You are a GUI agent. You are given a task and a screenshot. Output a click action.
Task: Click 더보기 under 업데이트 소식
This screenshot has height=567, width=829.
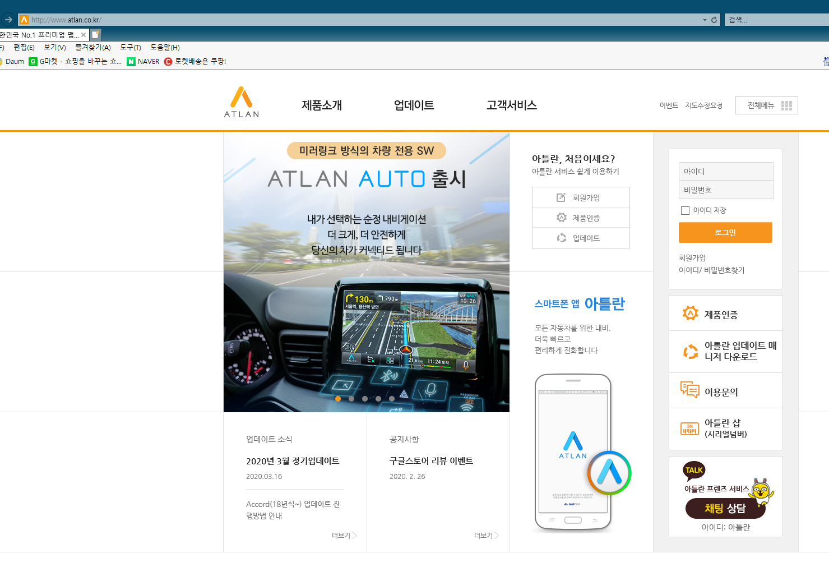(x=344, y=536)
